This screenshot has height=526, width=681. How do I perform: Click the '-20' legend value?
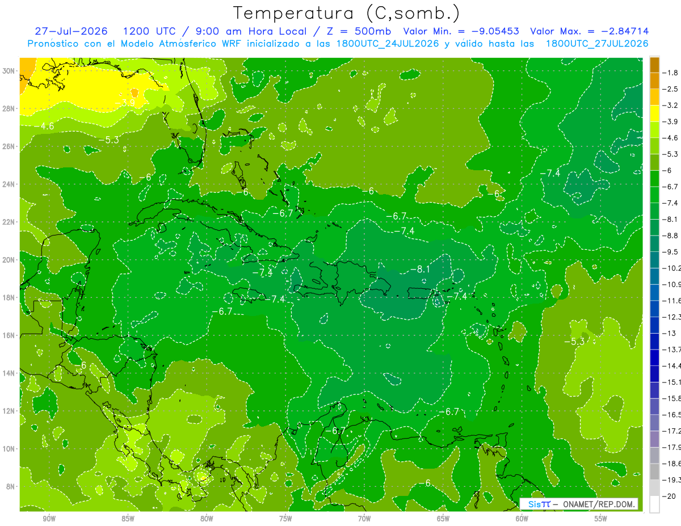point(670,495)
